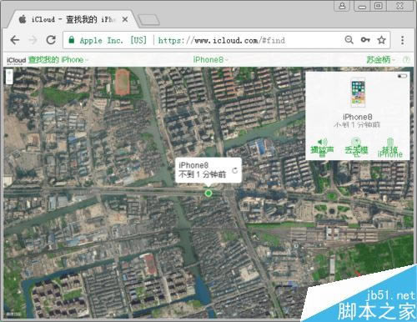417x322 pixels.
Task: Click the iPhone8 name in the device panel
Action: pyautogui.click(x=357, y=117)
